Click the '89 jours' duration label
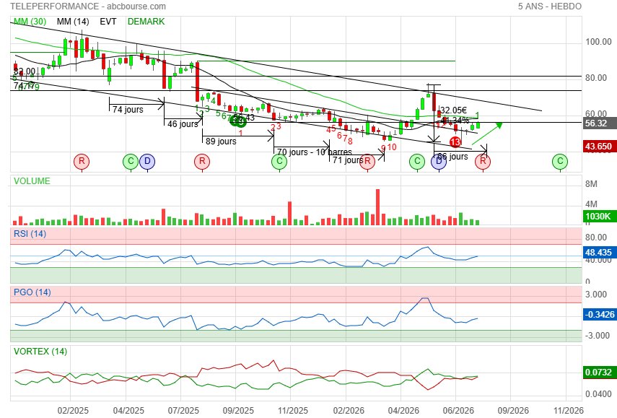 point(221,141)
